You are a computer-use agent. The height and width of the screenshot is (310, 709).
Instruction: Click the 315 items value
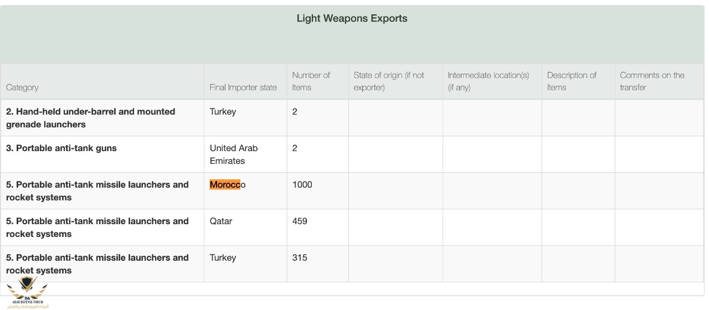[x=300, y=257]
